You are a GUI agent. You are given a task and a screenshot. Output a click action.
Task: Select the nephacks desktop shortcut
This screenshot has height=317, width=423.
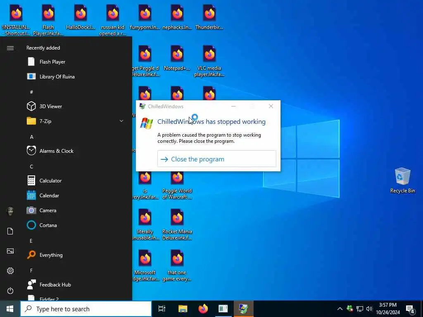click(x=177, y=17)
